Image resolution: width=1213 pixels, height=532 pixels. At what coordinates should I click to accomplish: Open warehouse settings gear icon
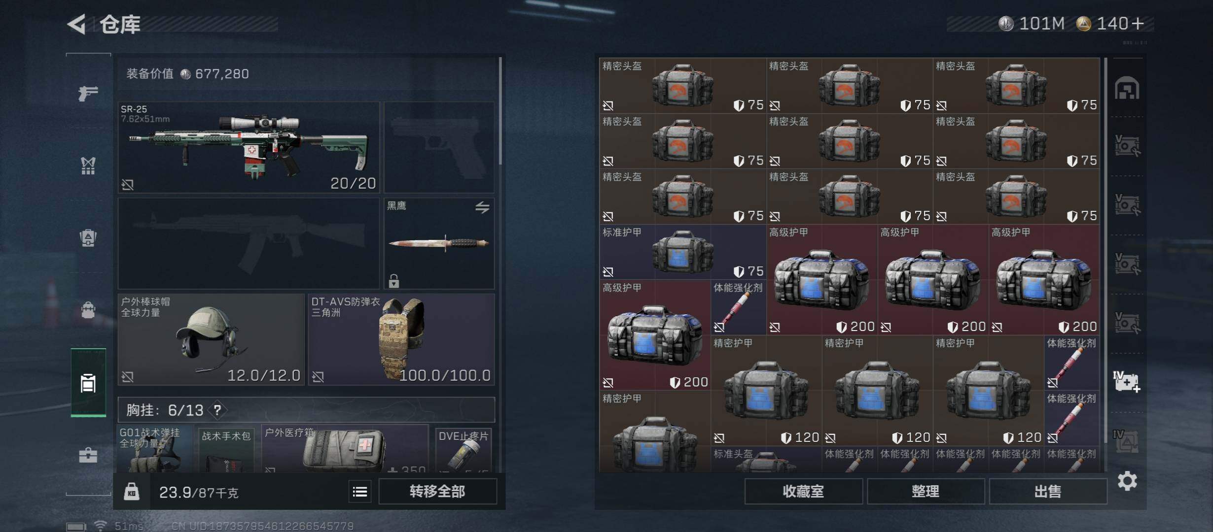[x=1127, y=481]
